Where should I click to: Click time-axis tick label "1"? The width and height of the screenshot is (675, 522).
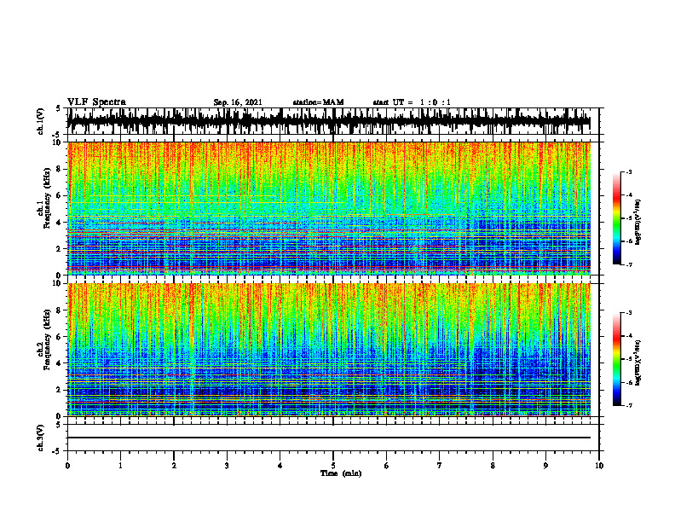[120, 466]
